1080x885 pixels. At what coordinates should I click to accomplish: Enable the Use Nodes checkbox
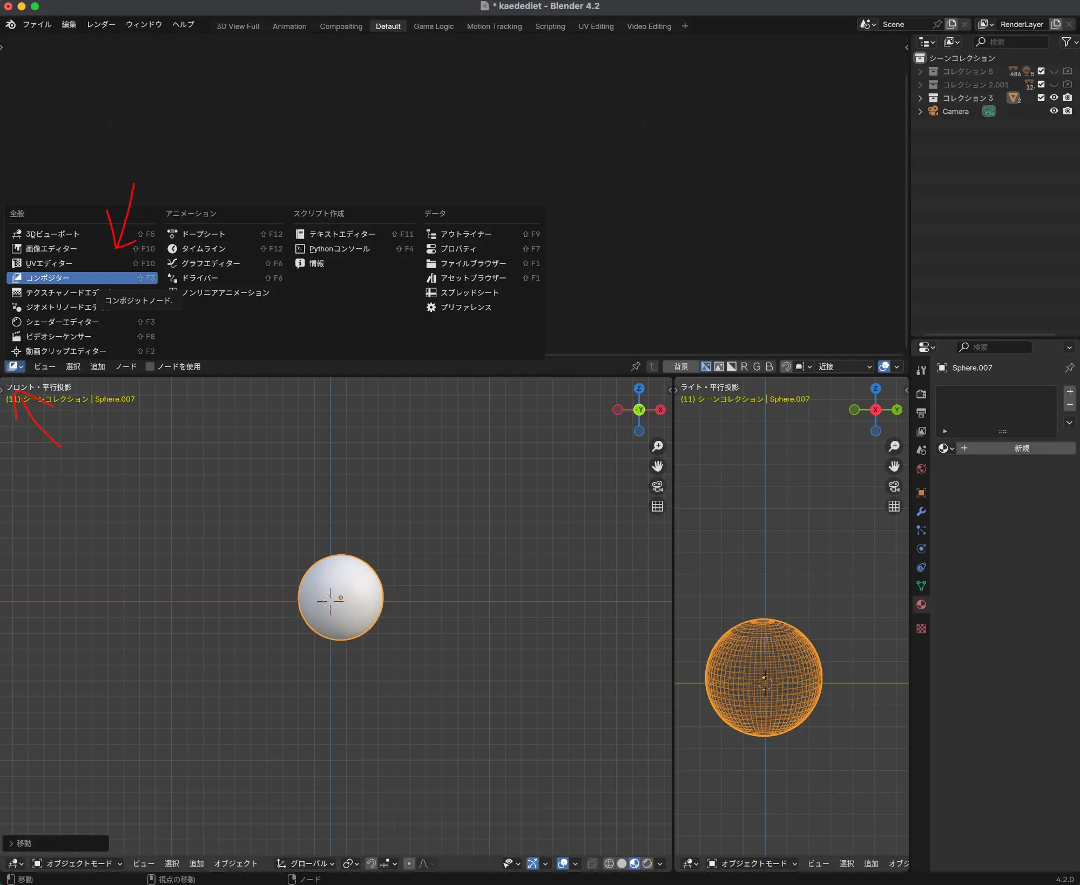pos(150,366)
